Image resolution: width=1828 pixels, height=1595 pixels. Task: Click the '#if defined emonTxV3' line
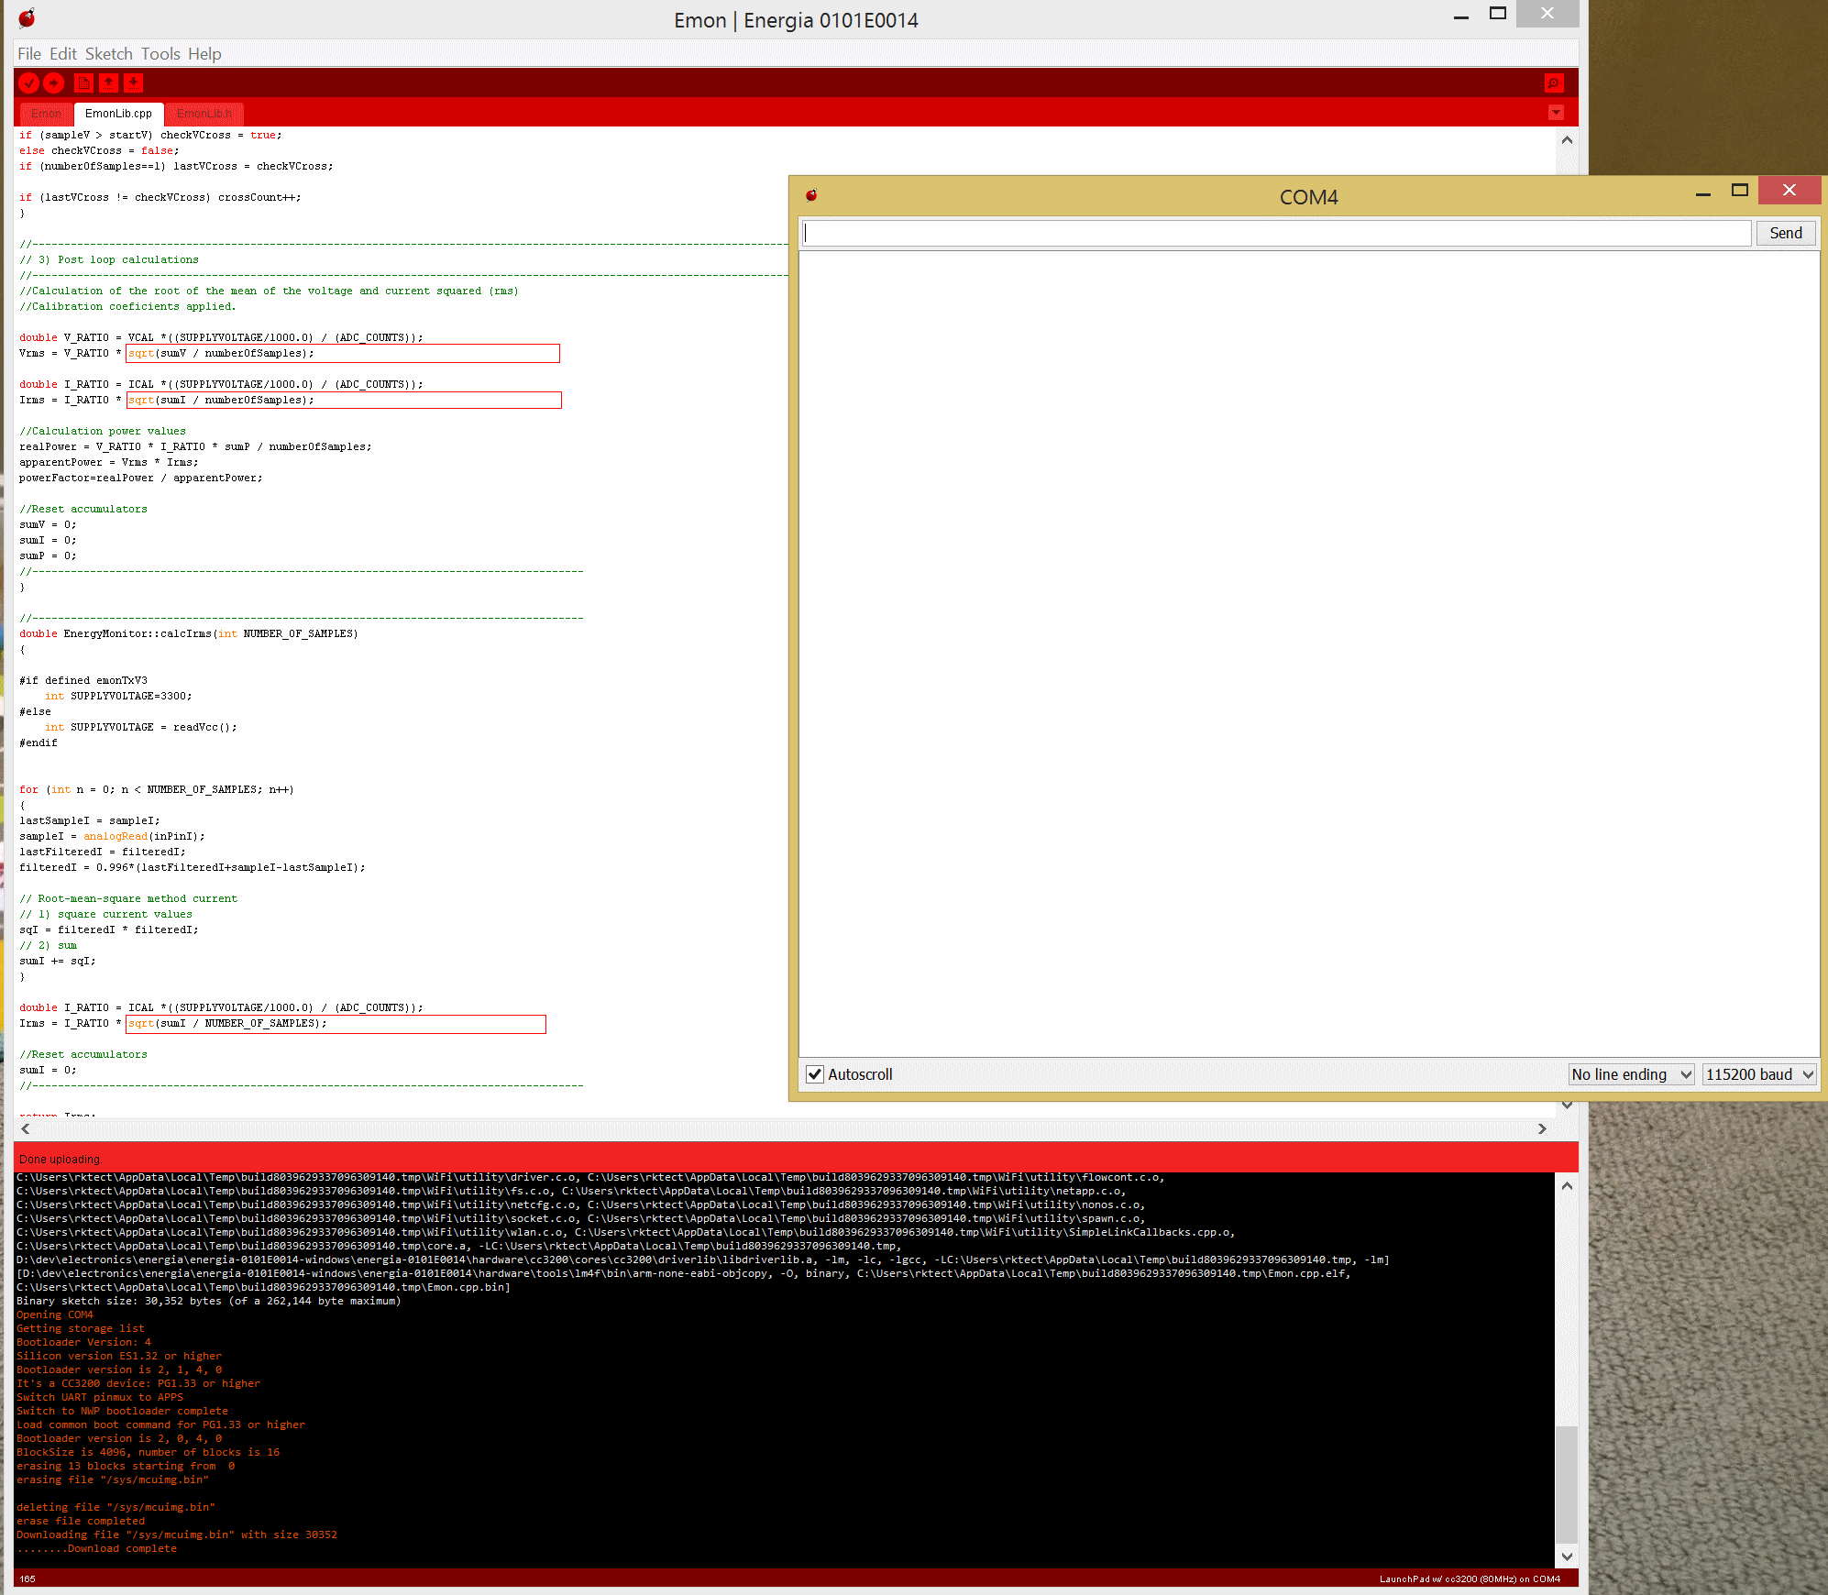coord(83,680)
